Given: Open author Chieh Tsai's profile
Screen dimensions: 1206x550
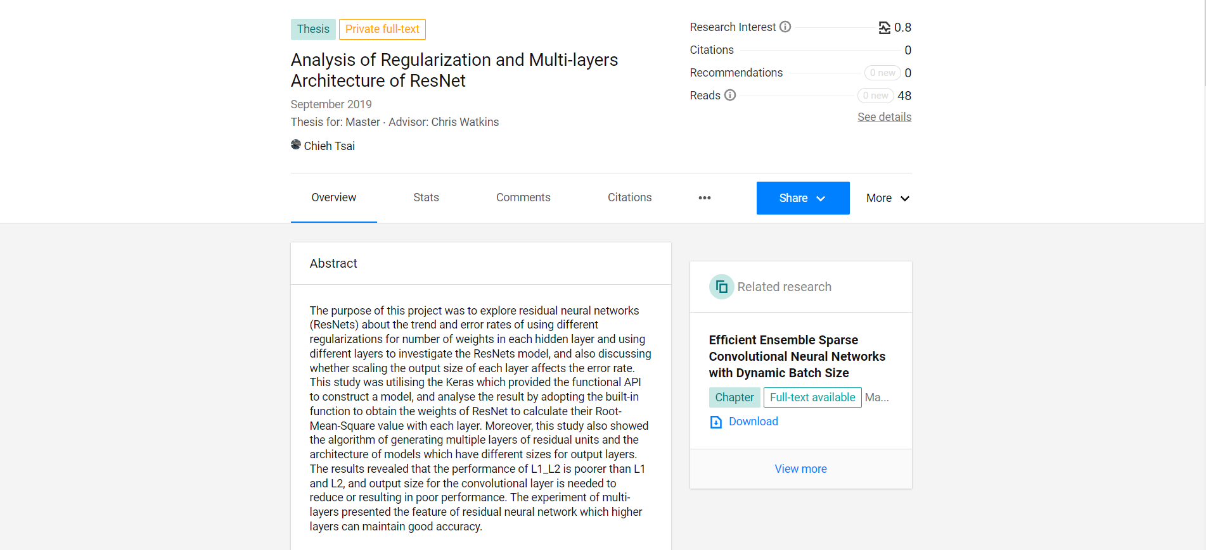Looking at the screenshot, I should [x=330, y=146].
